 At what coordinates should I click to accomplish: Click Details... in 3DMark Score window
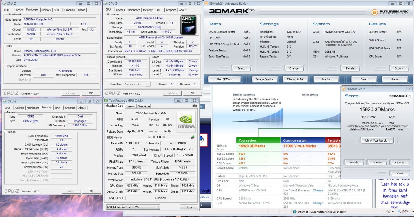[x=354, y=163]
